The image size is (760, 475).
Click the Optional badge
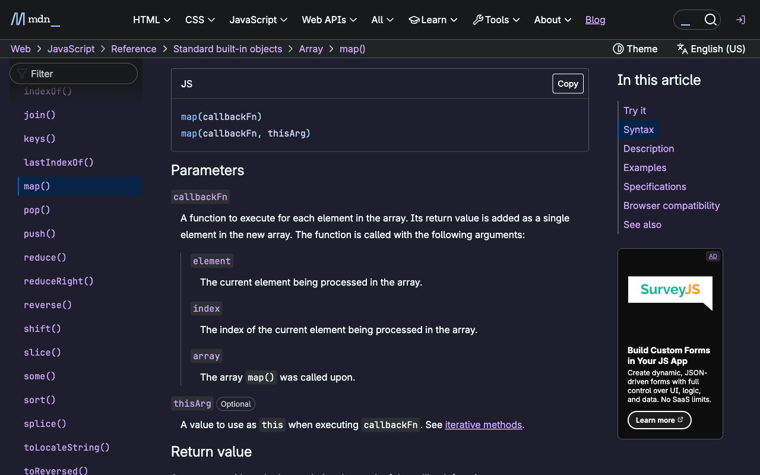coord(236,404)
